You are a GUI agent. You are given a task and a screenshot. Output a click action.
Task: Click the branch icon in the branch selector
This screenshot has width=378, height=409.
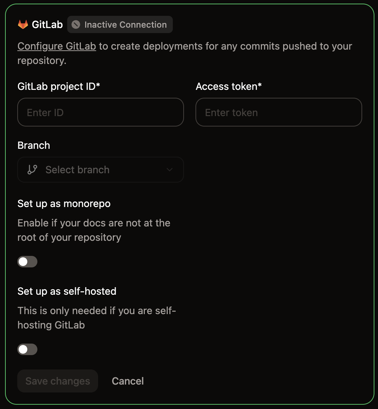pyautogui.click(x=32, y=169)
